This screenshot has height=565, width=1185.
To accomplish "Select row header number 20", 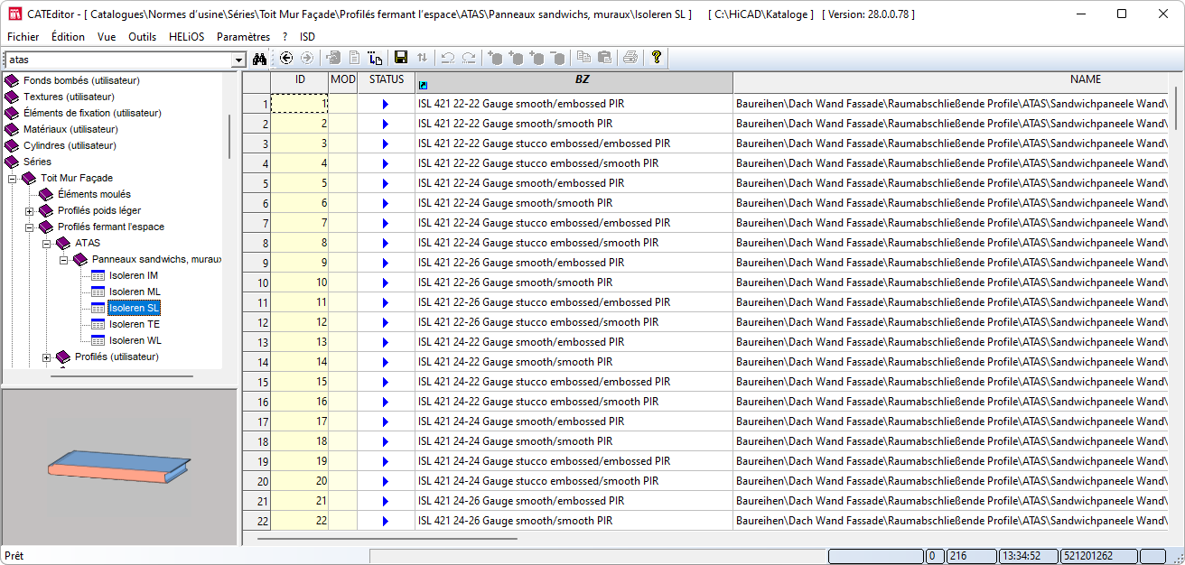I will (x=257, y=482).
